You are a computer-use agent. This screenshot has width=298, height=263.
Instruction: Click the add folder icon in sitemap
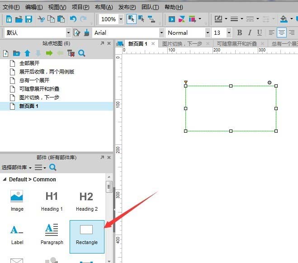pos(16,53)
